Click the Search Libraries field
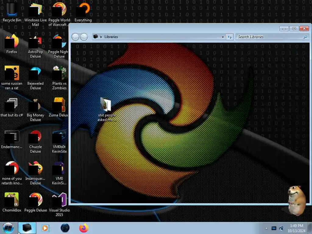Viewport: 312px width, 234px height. [272, 37]
